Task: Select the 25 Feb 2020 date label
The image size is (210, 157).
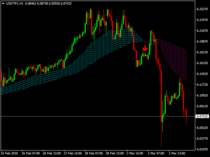Action: 10,153
